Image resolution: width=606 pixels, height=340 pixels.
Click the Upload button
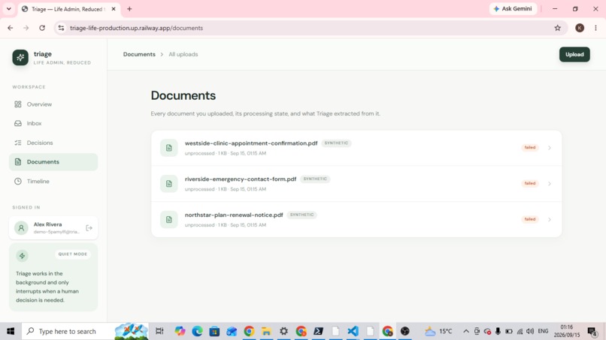[x=574, y=55]
